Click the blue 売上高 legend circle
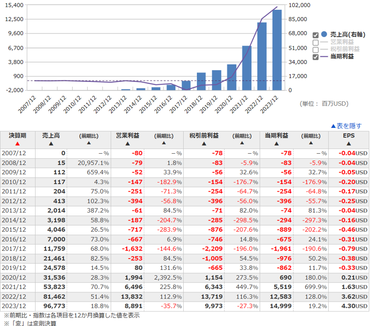This screenshot has height=326, width=370. coord(324,35)
